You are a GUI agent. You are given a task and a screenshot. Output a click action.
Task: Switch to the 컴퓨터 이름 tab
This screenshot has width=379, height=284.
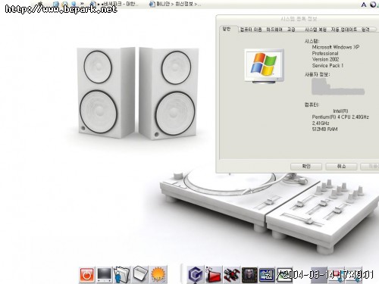(x=251, y=30)
